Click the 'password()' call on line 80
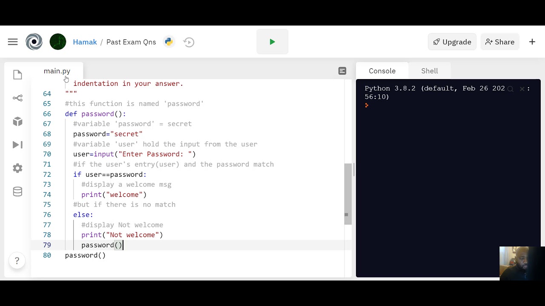The height and width of the screenshot is (306, 545). coord(85,255)
